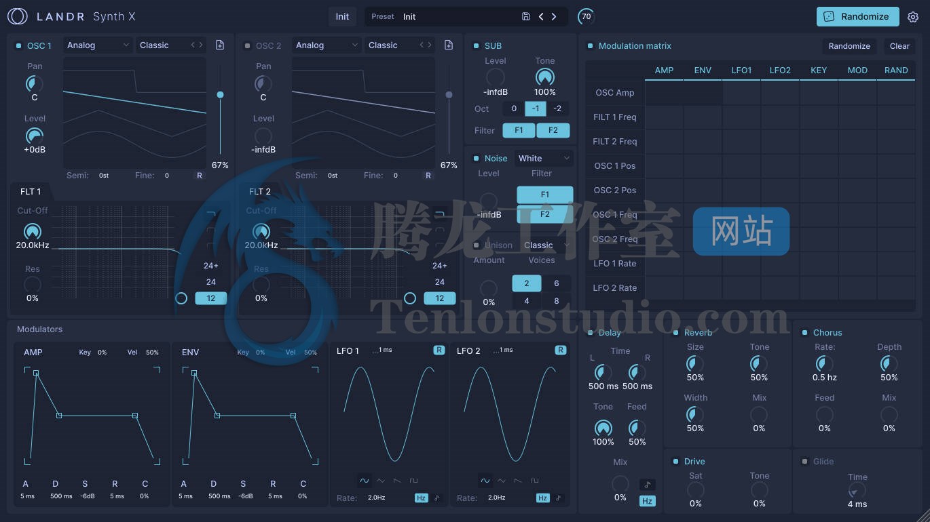The image size is (930, 522).
Task: Select the triangle waveform for LFO 1
Action: (381, 481)
